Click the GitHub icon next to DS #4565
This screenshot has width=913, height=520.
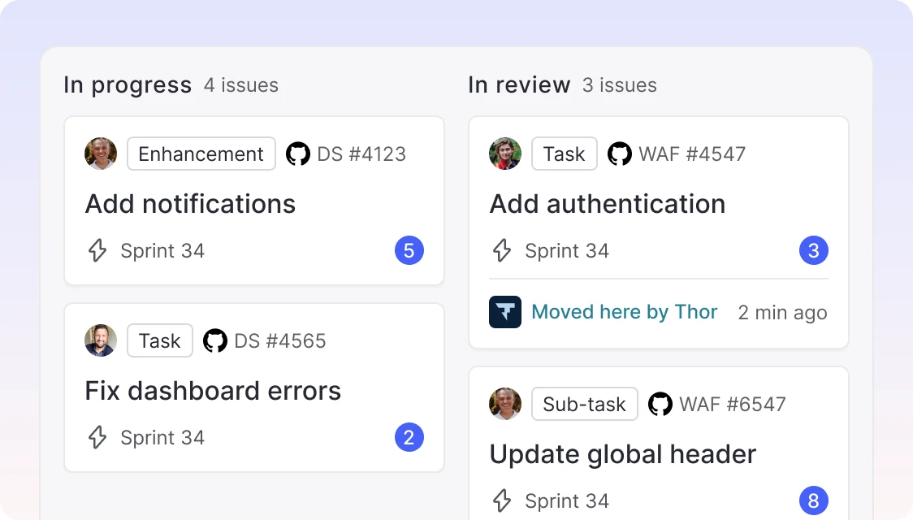point(215,340)
